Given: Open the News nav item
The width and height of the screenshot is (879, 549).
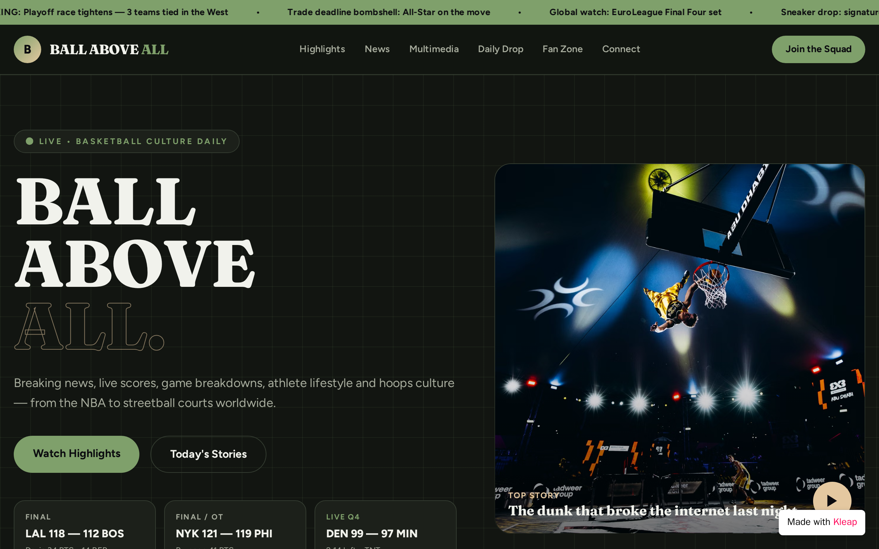Looking at the screenshot, I should click(x=377, y=49).
